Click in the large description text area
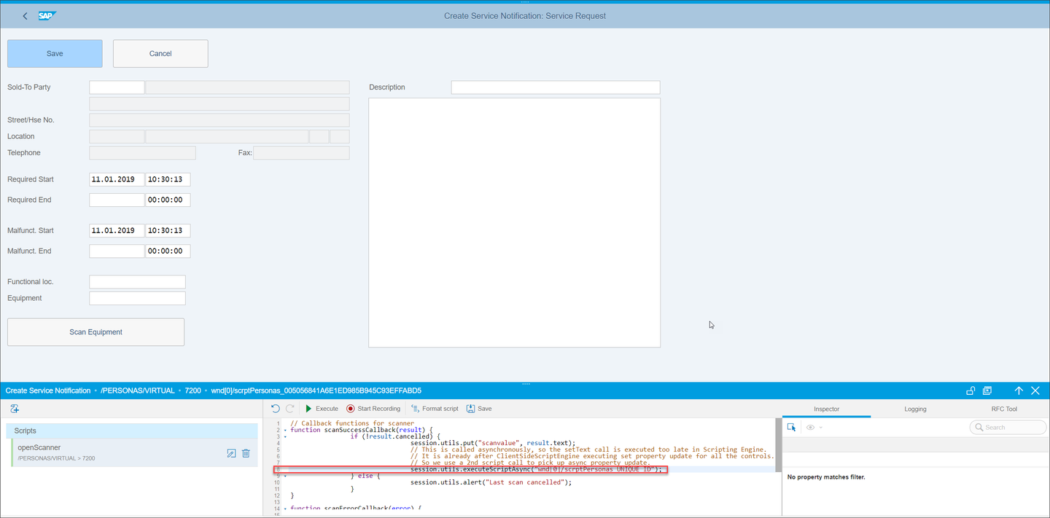The width and height of the screenshot is (1050, 518). (x=514, y=223)
